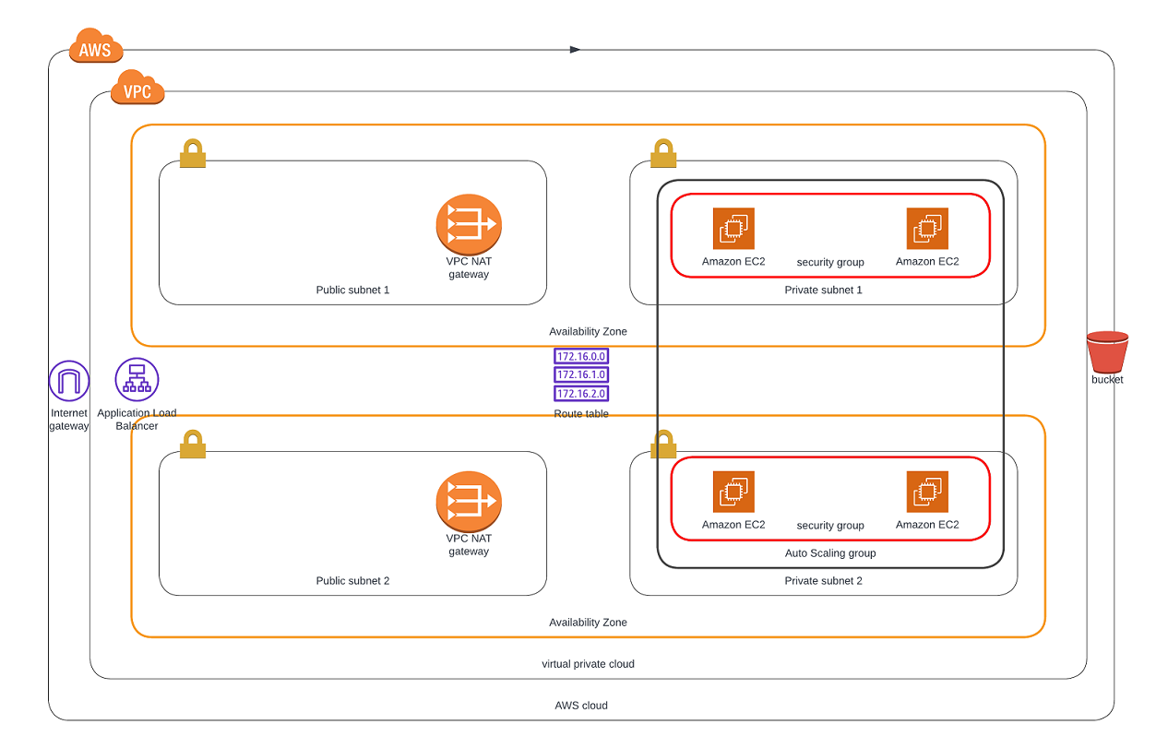
Task: Click the lower Availability Zone label
Action: (588, 623)
